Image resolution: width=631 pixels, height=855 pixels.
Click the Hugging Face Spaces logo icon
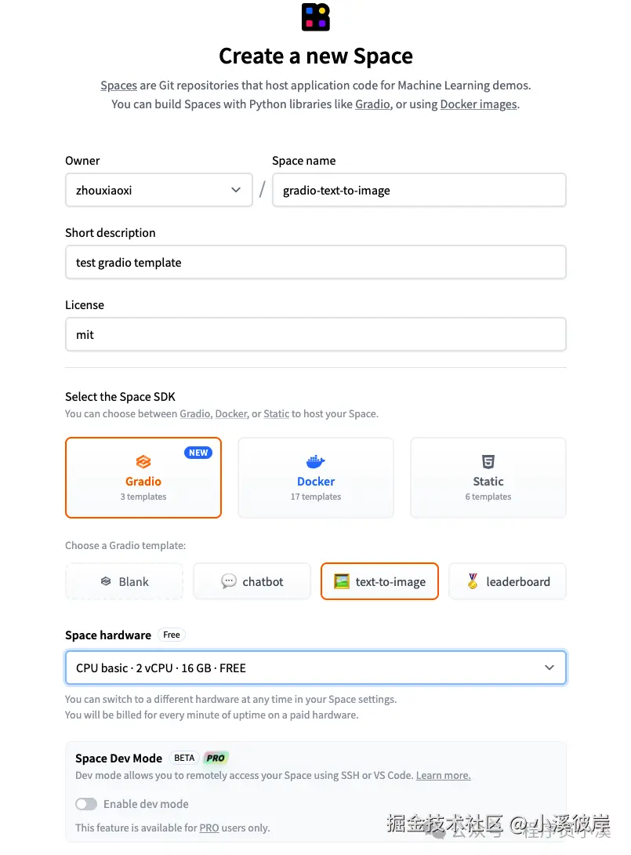[x=315, y=17]
